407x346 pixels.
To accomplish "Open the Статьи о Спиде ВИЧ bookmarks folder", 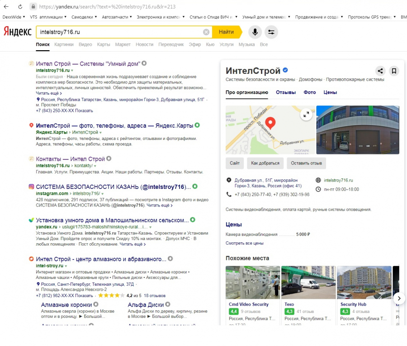I will point(213,17).
